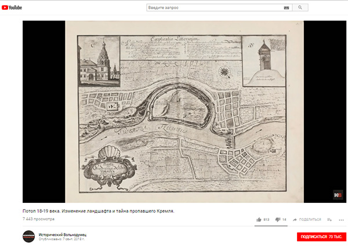Viewport: 348px width, 247px height.
Task: Like the video with thumbs up
Action: click(x=259, y=220)
